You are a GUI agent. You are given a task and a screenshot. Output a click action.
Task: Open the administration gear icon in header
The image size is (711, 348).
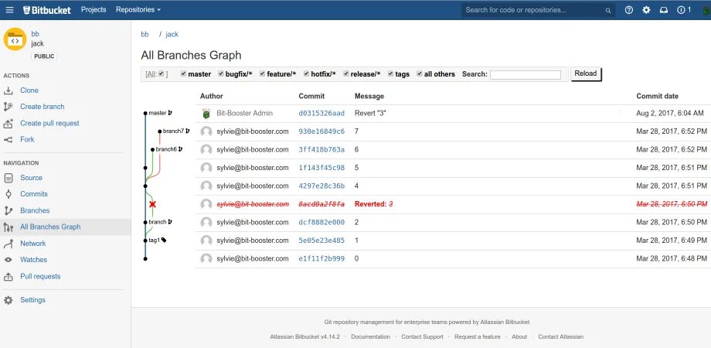click(x=646, y=9)
